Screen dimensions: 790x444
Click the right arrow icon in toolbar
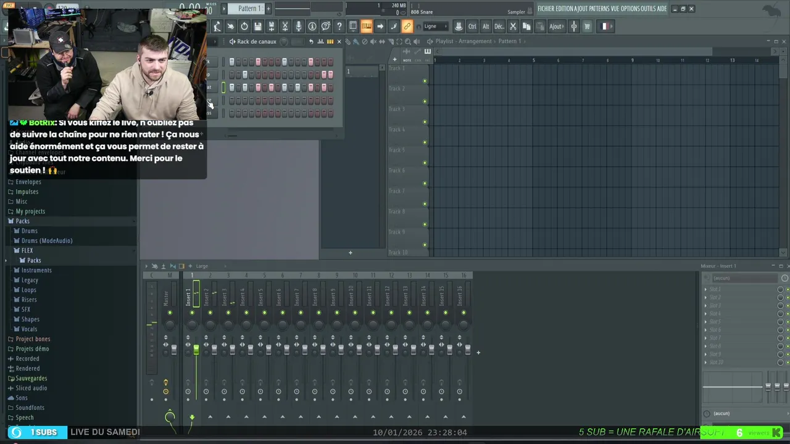(380, 26)
